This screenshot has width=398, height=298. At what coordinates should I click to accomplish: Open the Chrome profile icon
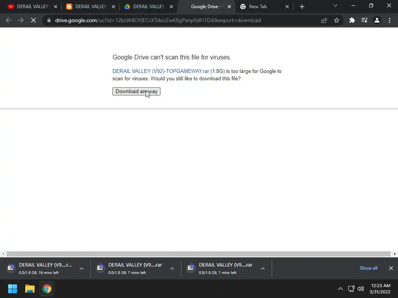click(x=377, y=20)
